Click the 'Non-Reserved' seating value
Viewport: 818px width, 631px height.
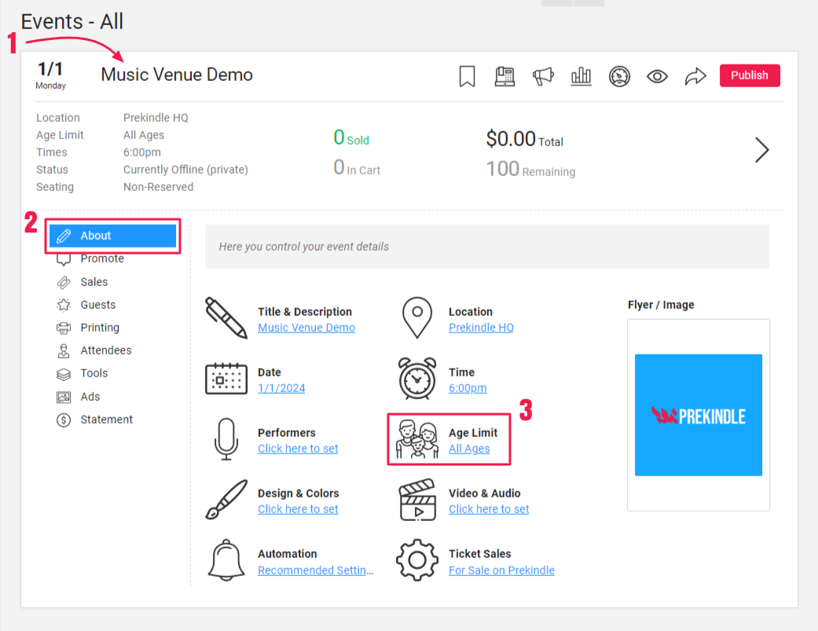tap(158, 187)
